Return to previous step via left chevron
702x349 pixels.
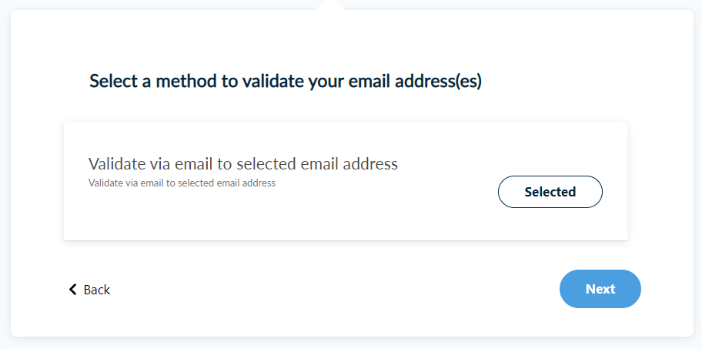pos(73,290)
